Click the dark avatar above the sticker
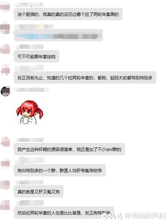Screen dimensions: 168x223 coord(6,91)
